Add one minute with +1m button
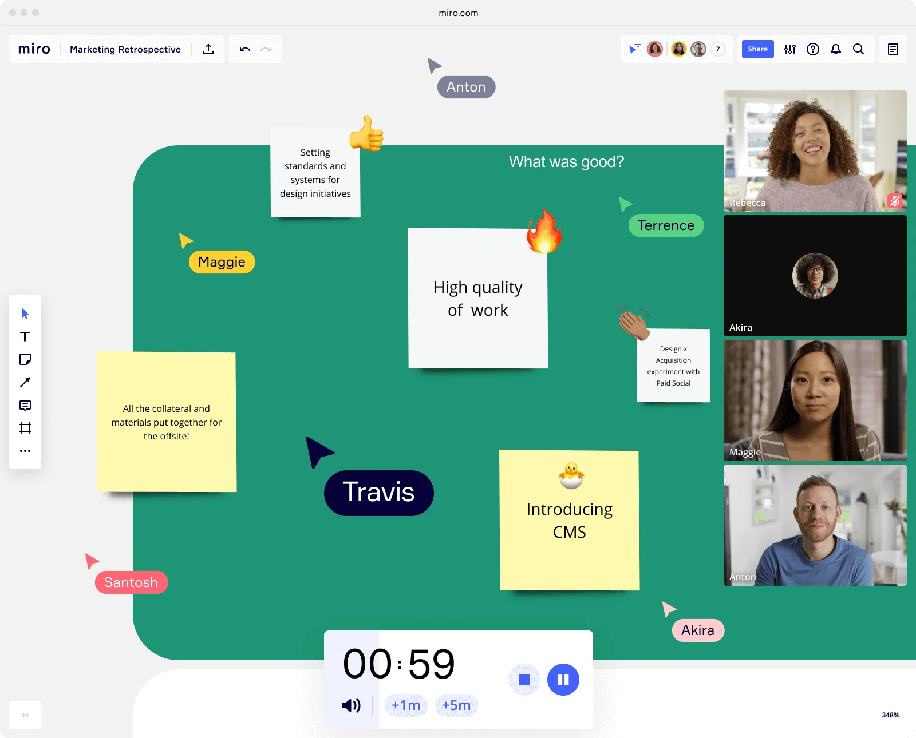The width and height of the screenshot is (916, 738). (x=406, y=705)
